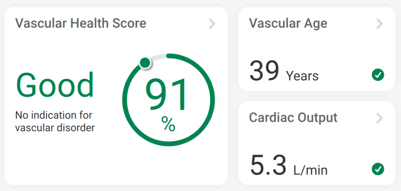Click the 91 percent score gauge
Image resolution: width=401 pixels, height=191 pixels.
pyautogui.click(x=168, y=100)
